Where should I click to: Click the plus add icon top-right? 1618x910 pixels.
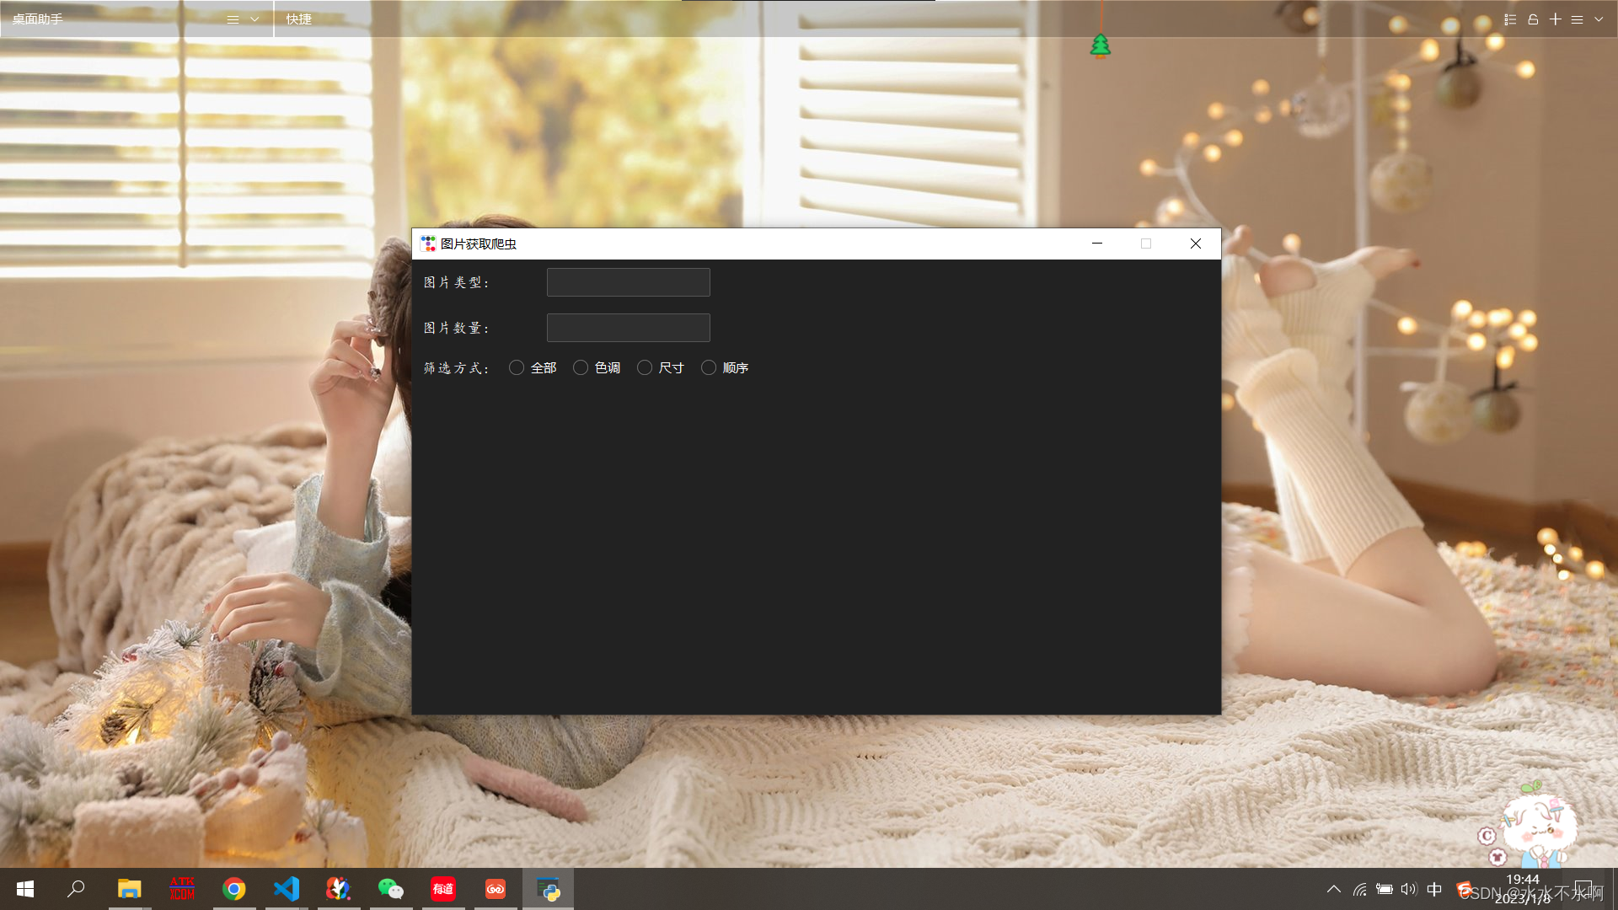click(x=1556, y=19)
